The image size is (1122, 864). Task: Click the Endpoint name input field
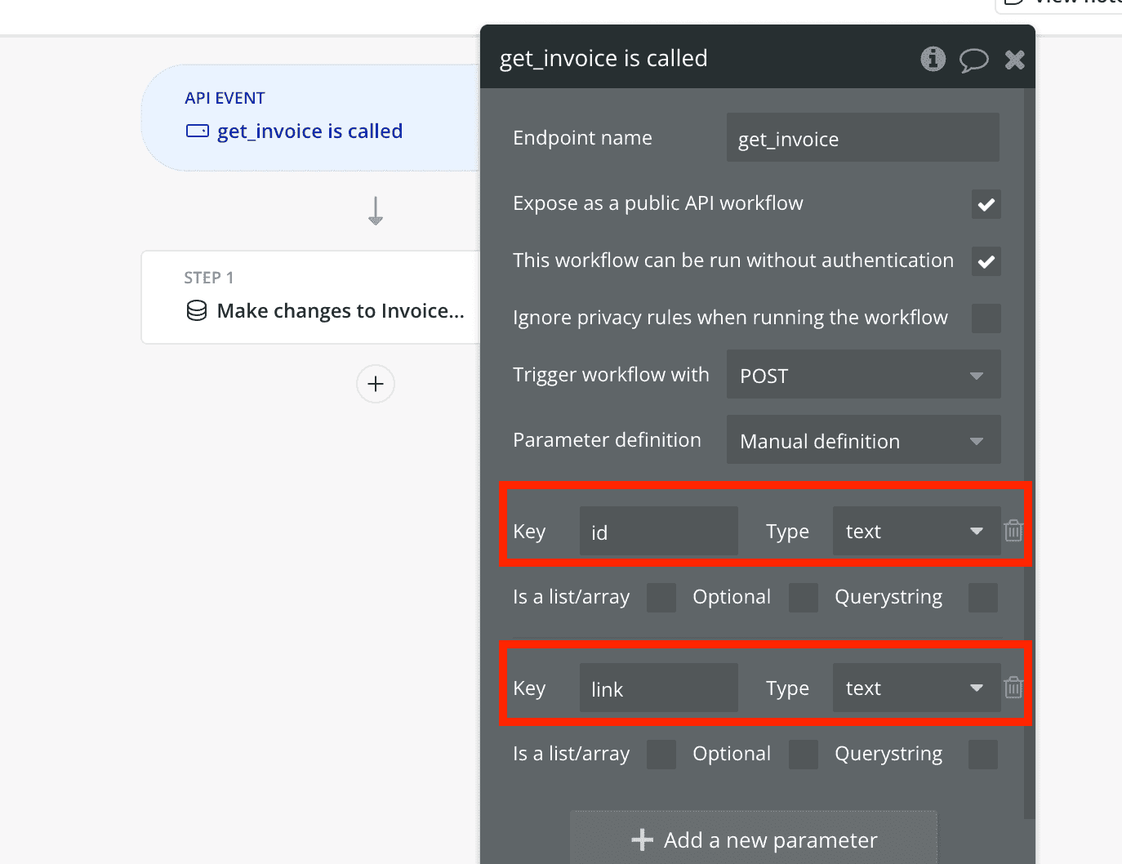click(x=862, y=139)
